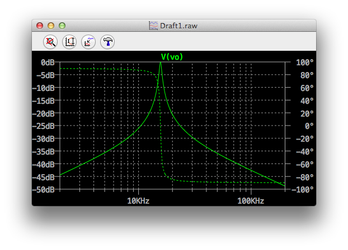Minimize the window with the yellow button
The width and height of the screenshot is (348, 250).
point(51,26)
